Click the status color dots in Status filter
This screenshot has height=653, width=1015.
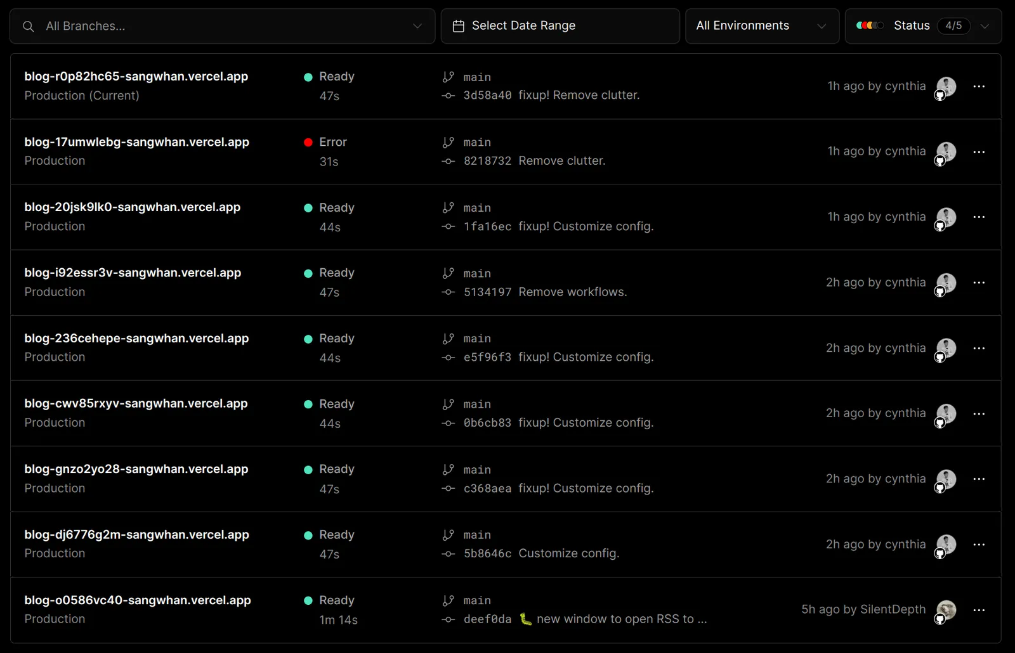click(870, 26)
